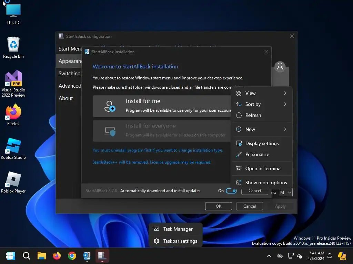Open Taskbar settings from menu

tap(175, 241)
